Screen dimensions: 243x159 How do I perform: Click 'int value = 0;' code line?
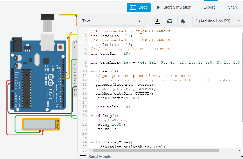pyautogui.click(x=114, y=107)
